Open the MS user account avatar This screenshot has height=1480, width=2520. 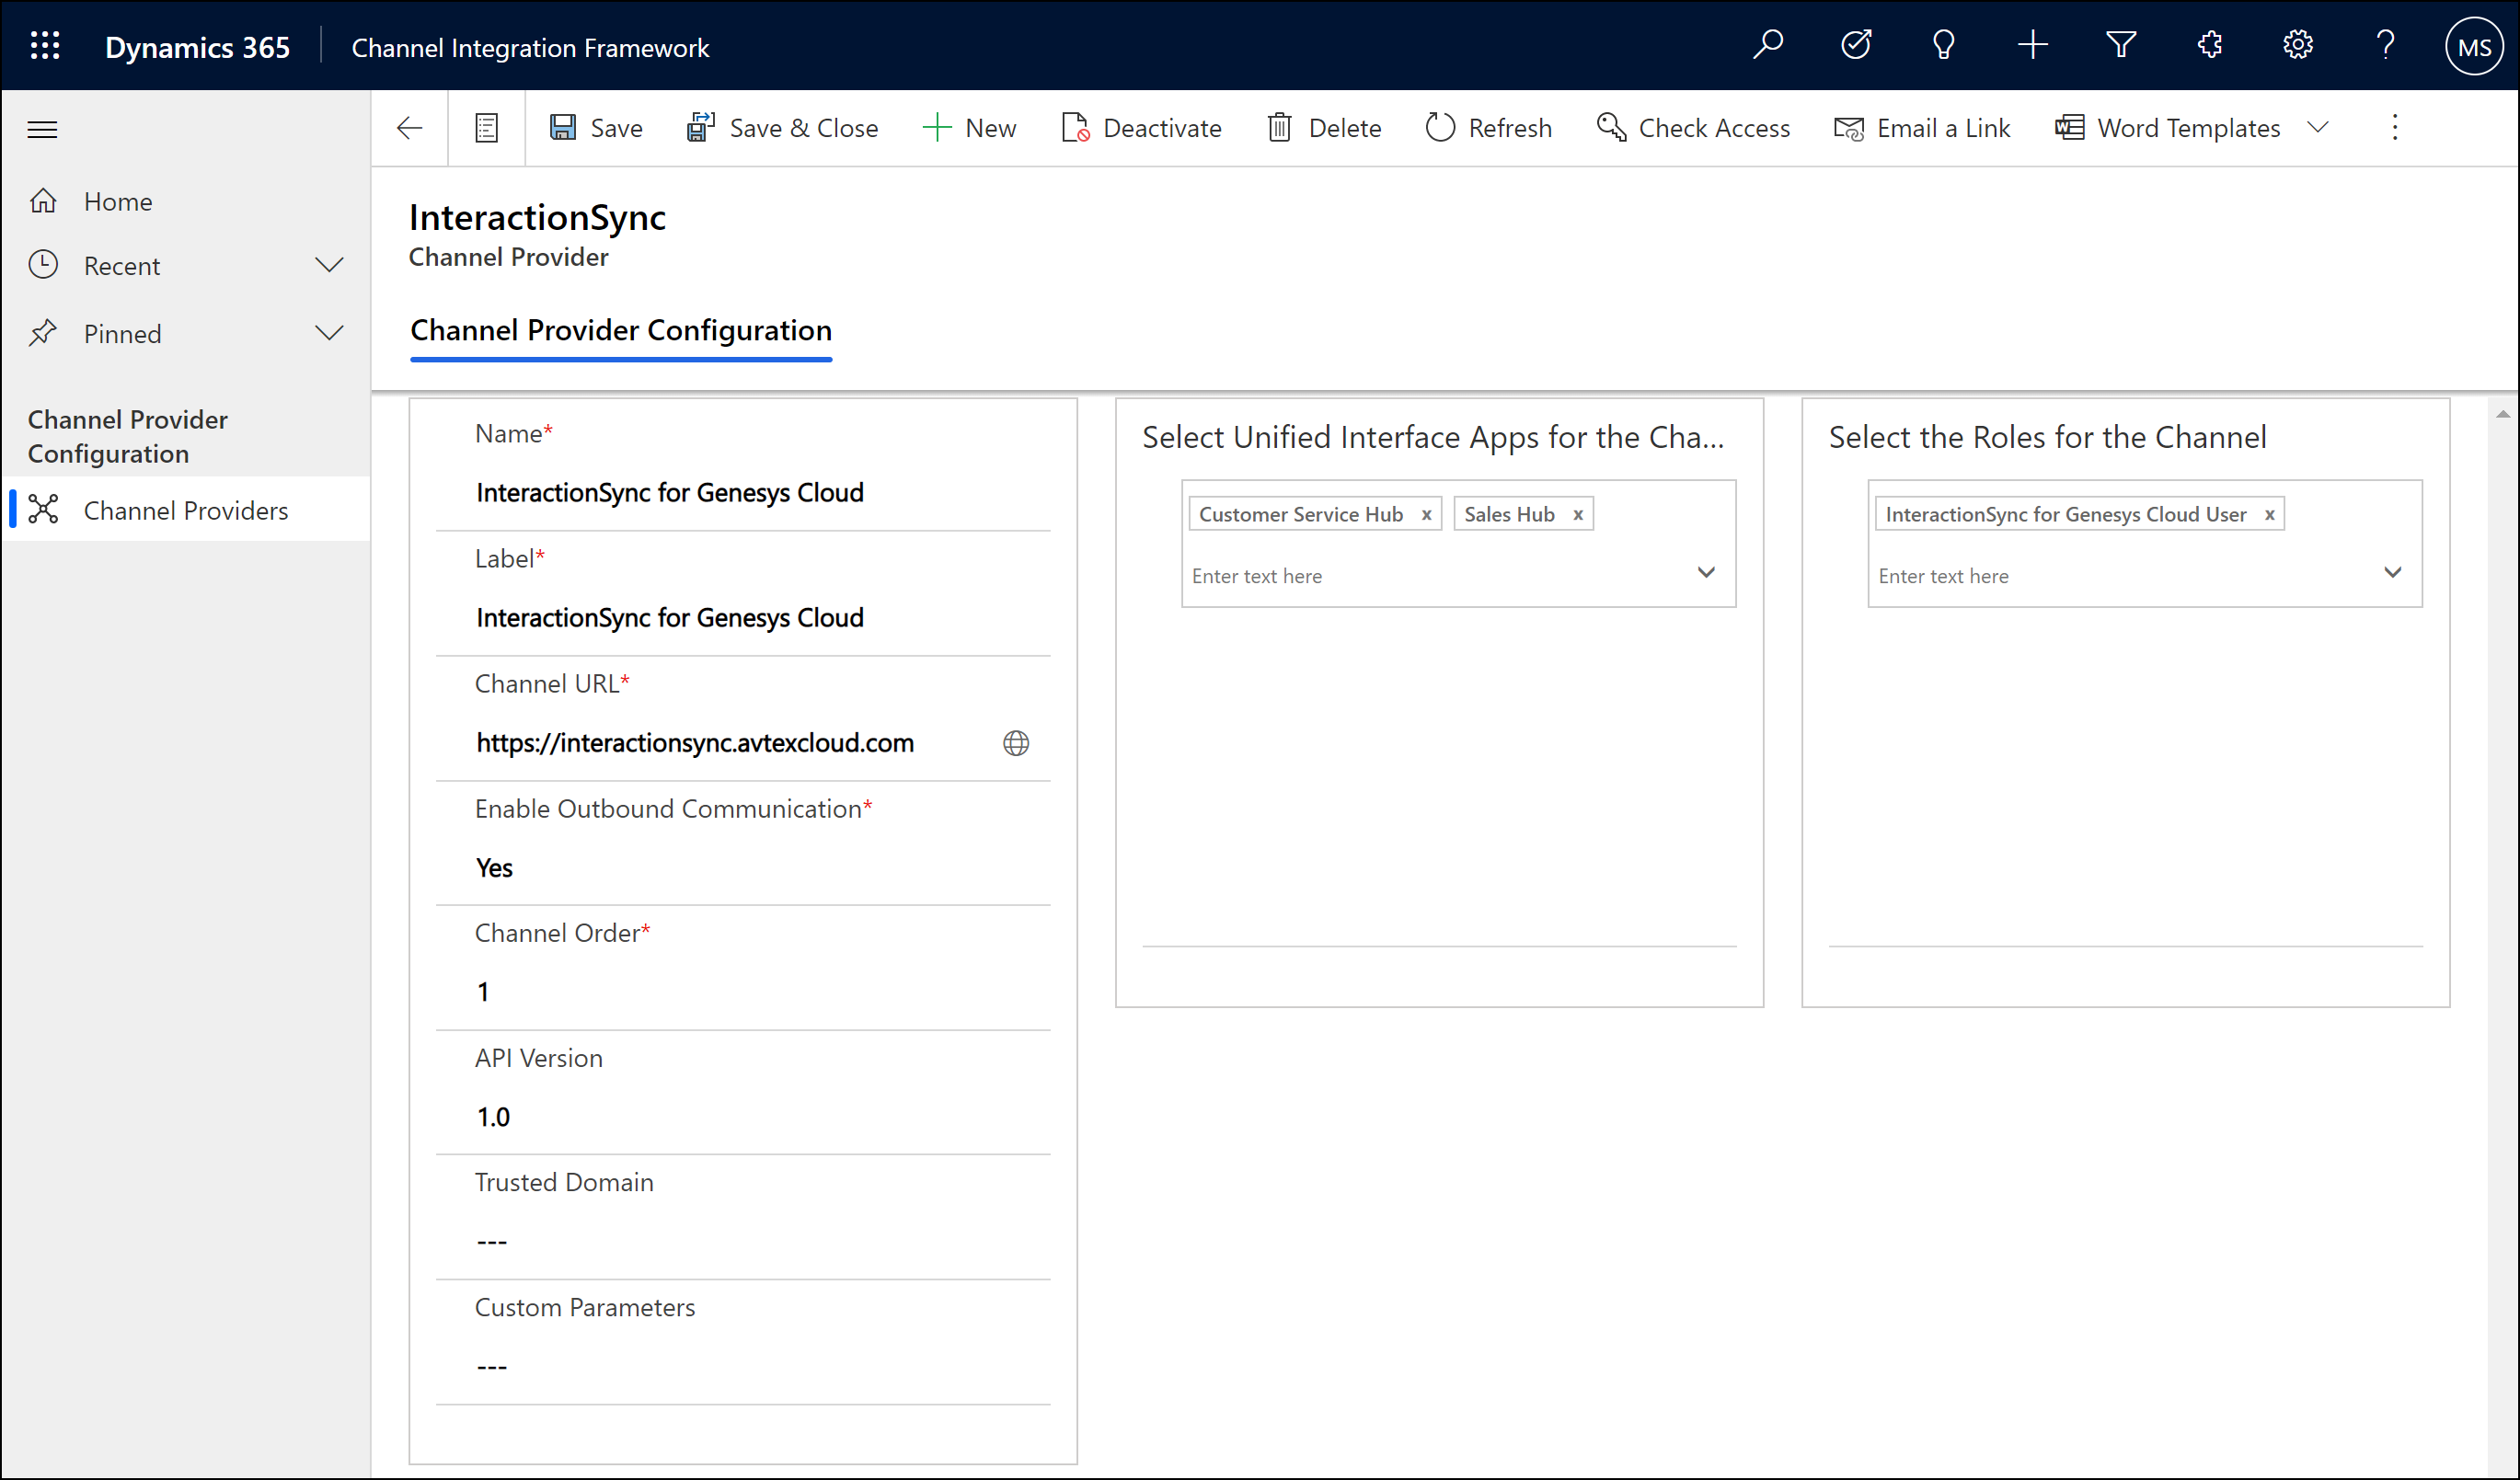pyautogui.click(x=2474, y=46)
